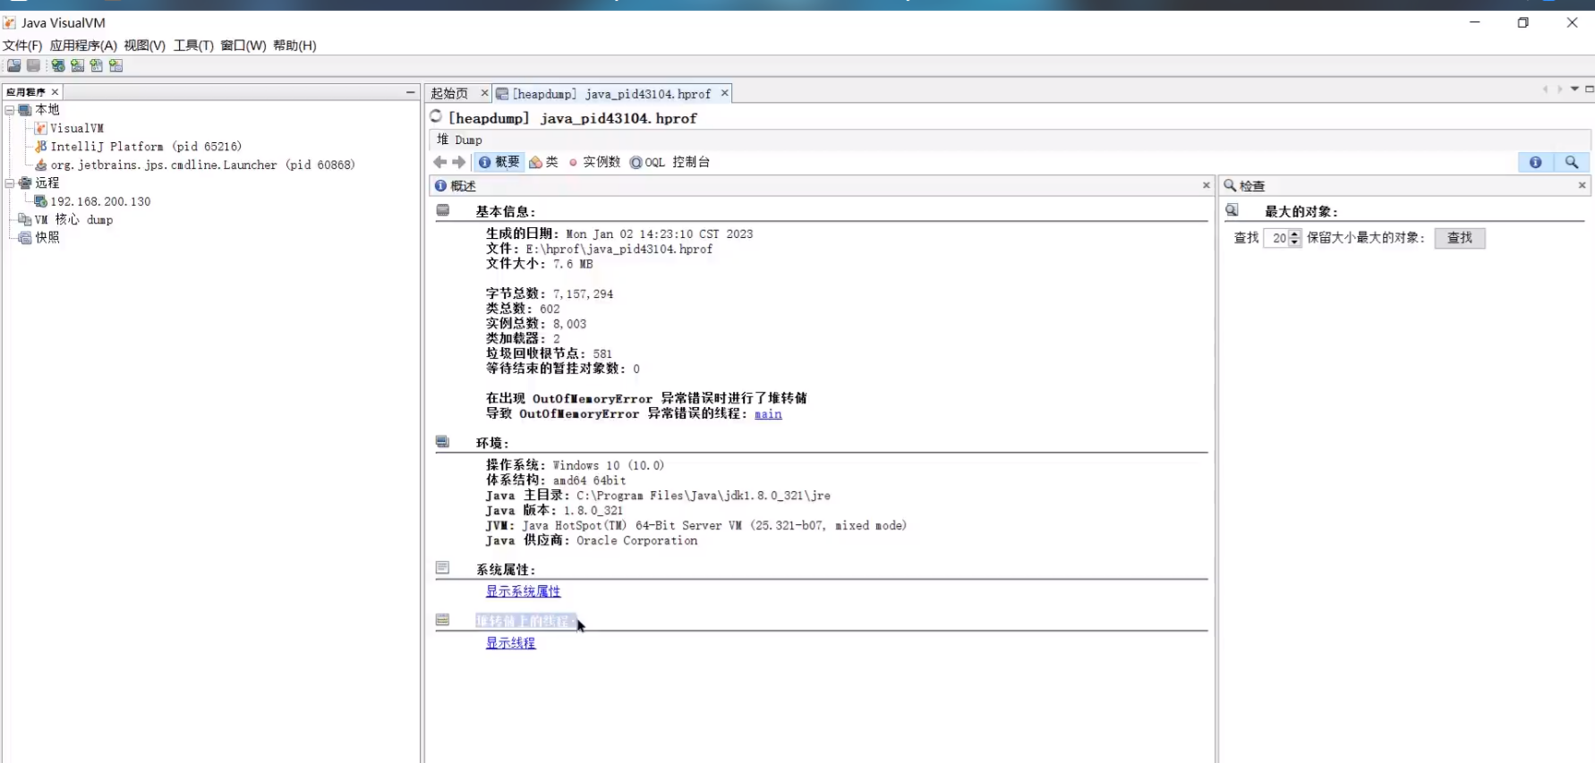Open the 应用程序(A) menu
The image size is (1595, 763).
83,46
